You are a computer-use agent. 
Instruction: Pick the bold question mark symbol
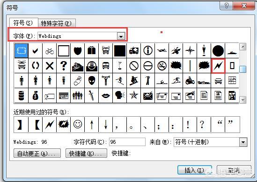[x=63, y=66]
